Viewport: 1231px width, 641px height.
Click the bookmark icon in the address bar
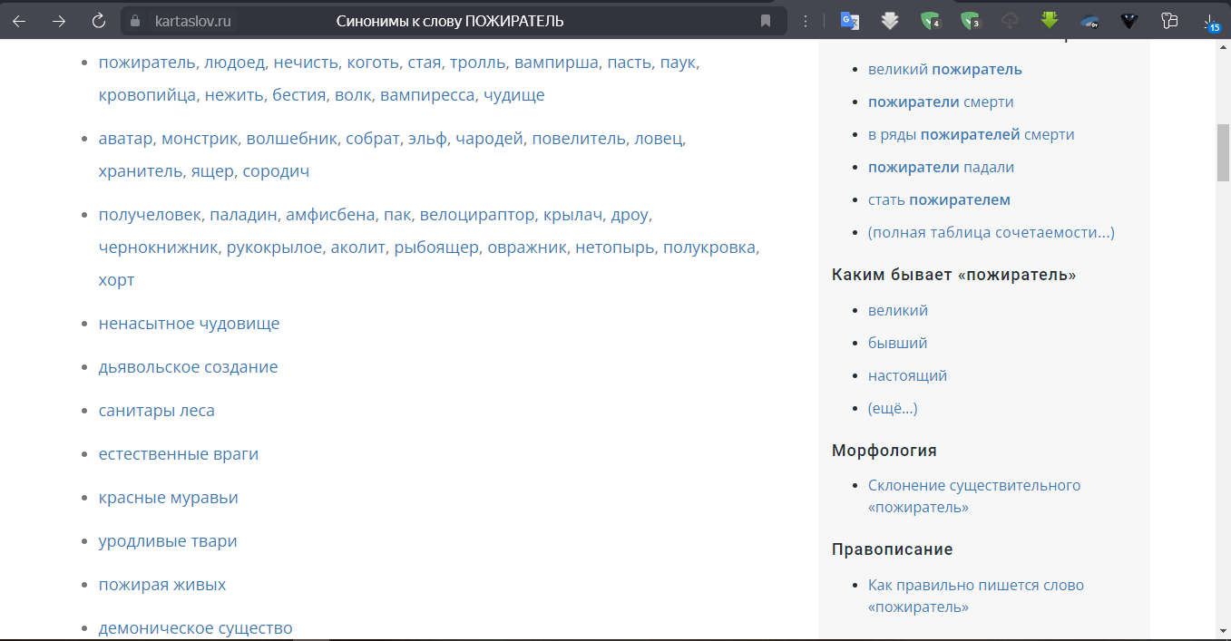click(x=766, y=21)
